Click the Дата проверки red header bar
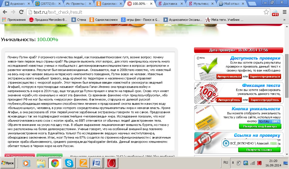The image size is (289, 169). click(238, 50)
